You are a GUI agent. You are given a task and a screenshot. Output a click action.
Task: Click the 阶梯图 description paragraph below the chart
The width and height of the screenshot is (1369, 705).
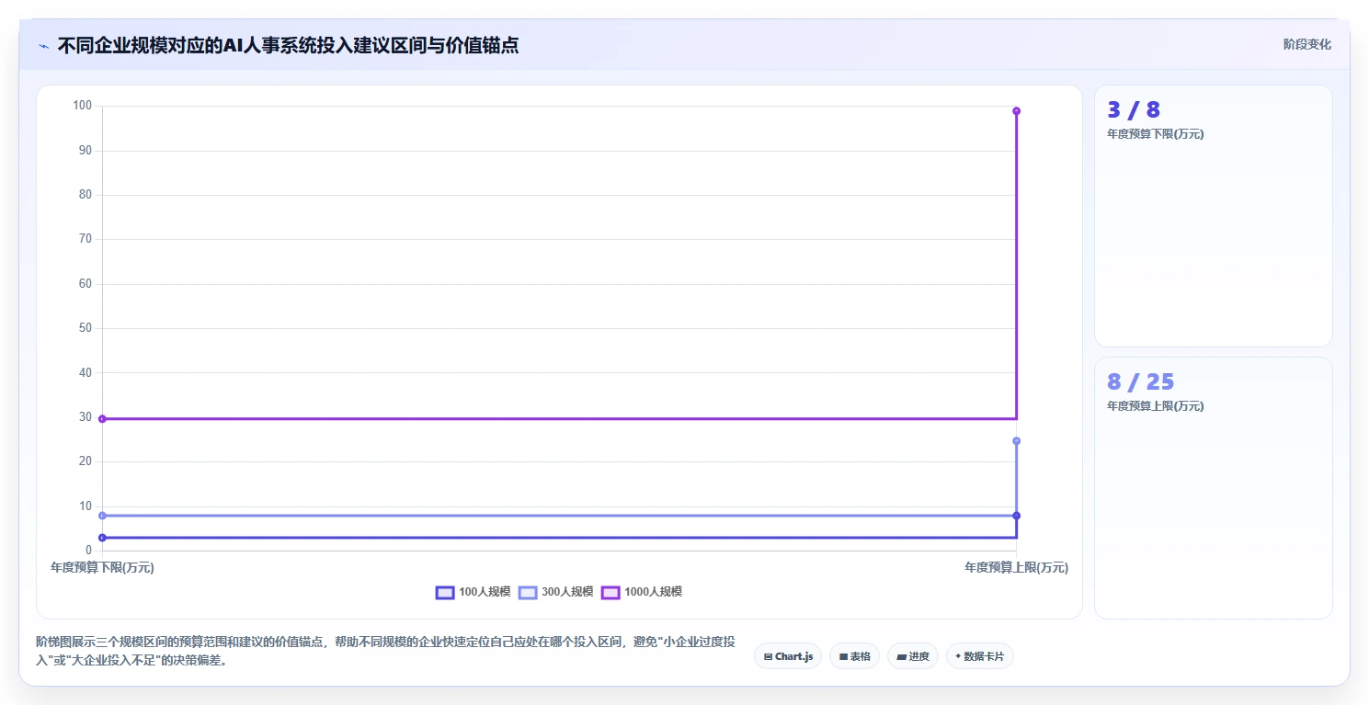pos(385,651)
